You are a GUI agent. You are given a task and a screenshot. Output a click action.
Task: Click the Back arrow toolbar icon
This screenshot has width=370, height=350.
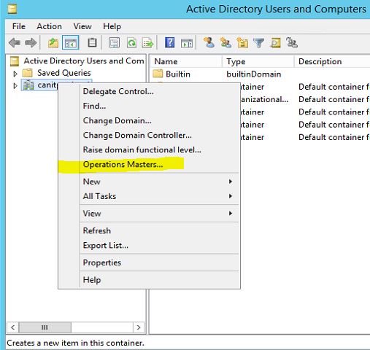15,43
